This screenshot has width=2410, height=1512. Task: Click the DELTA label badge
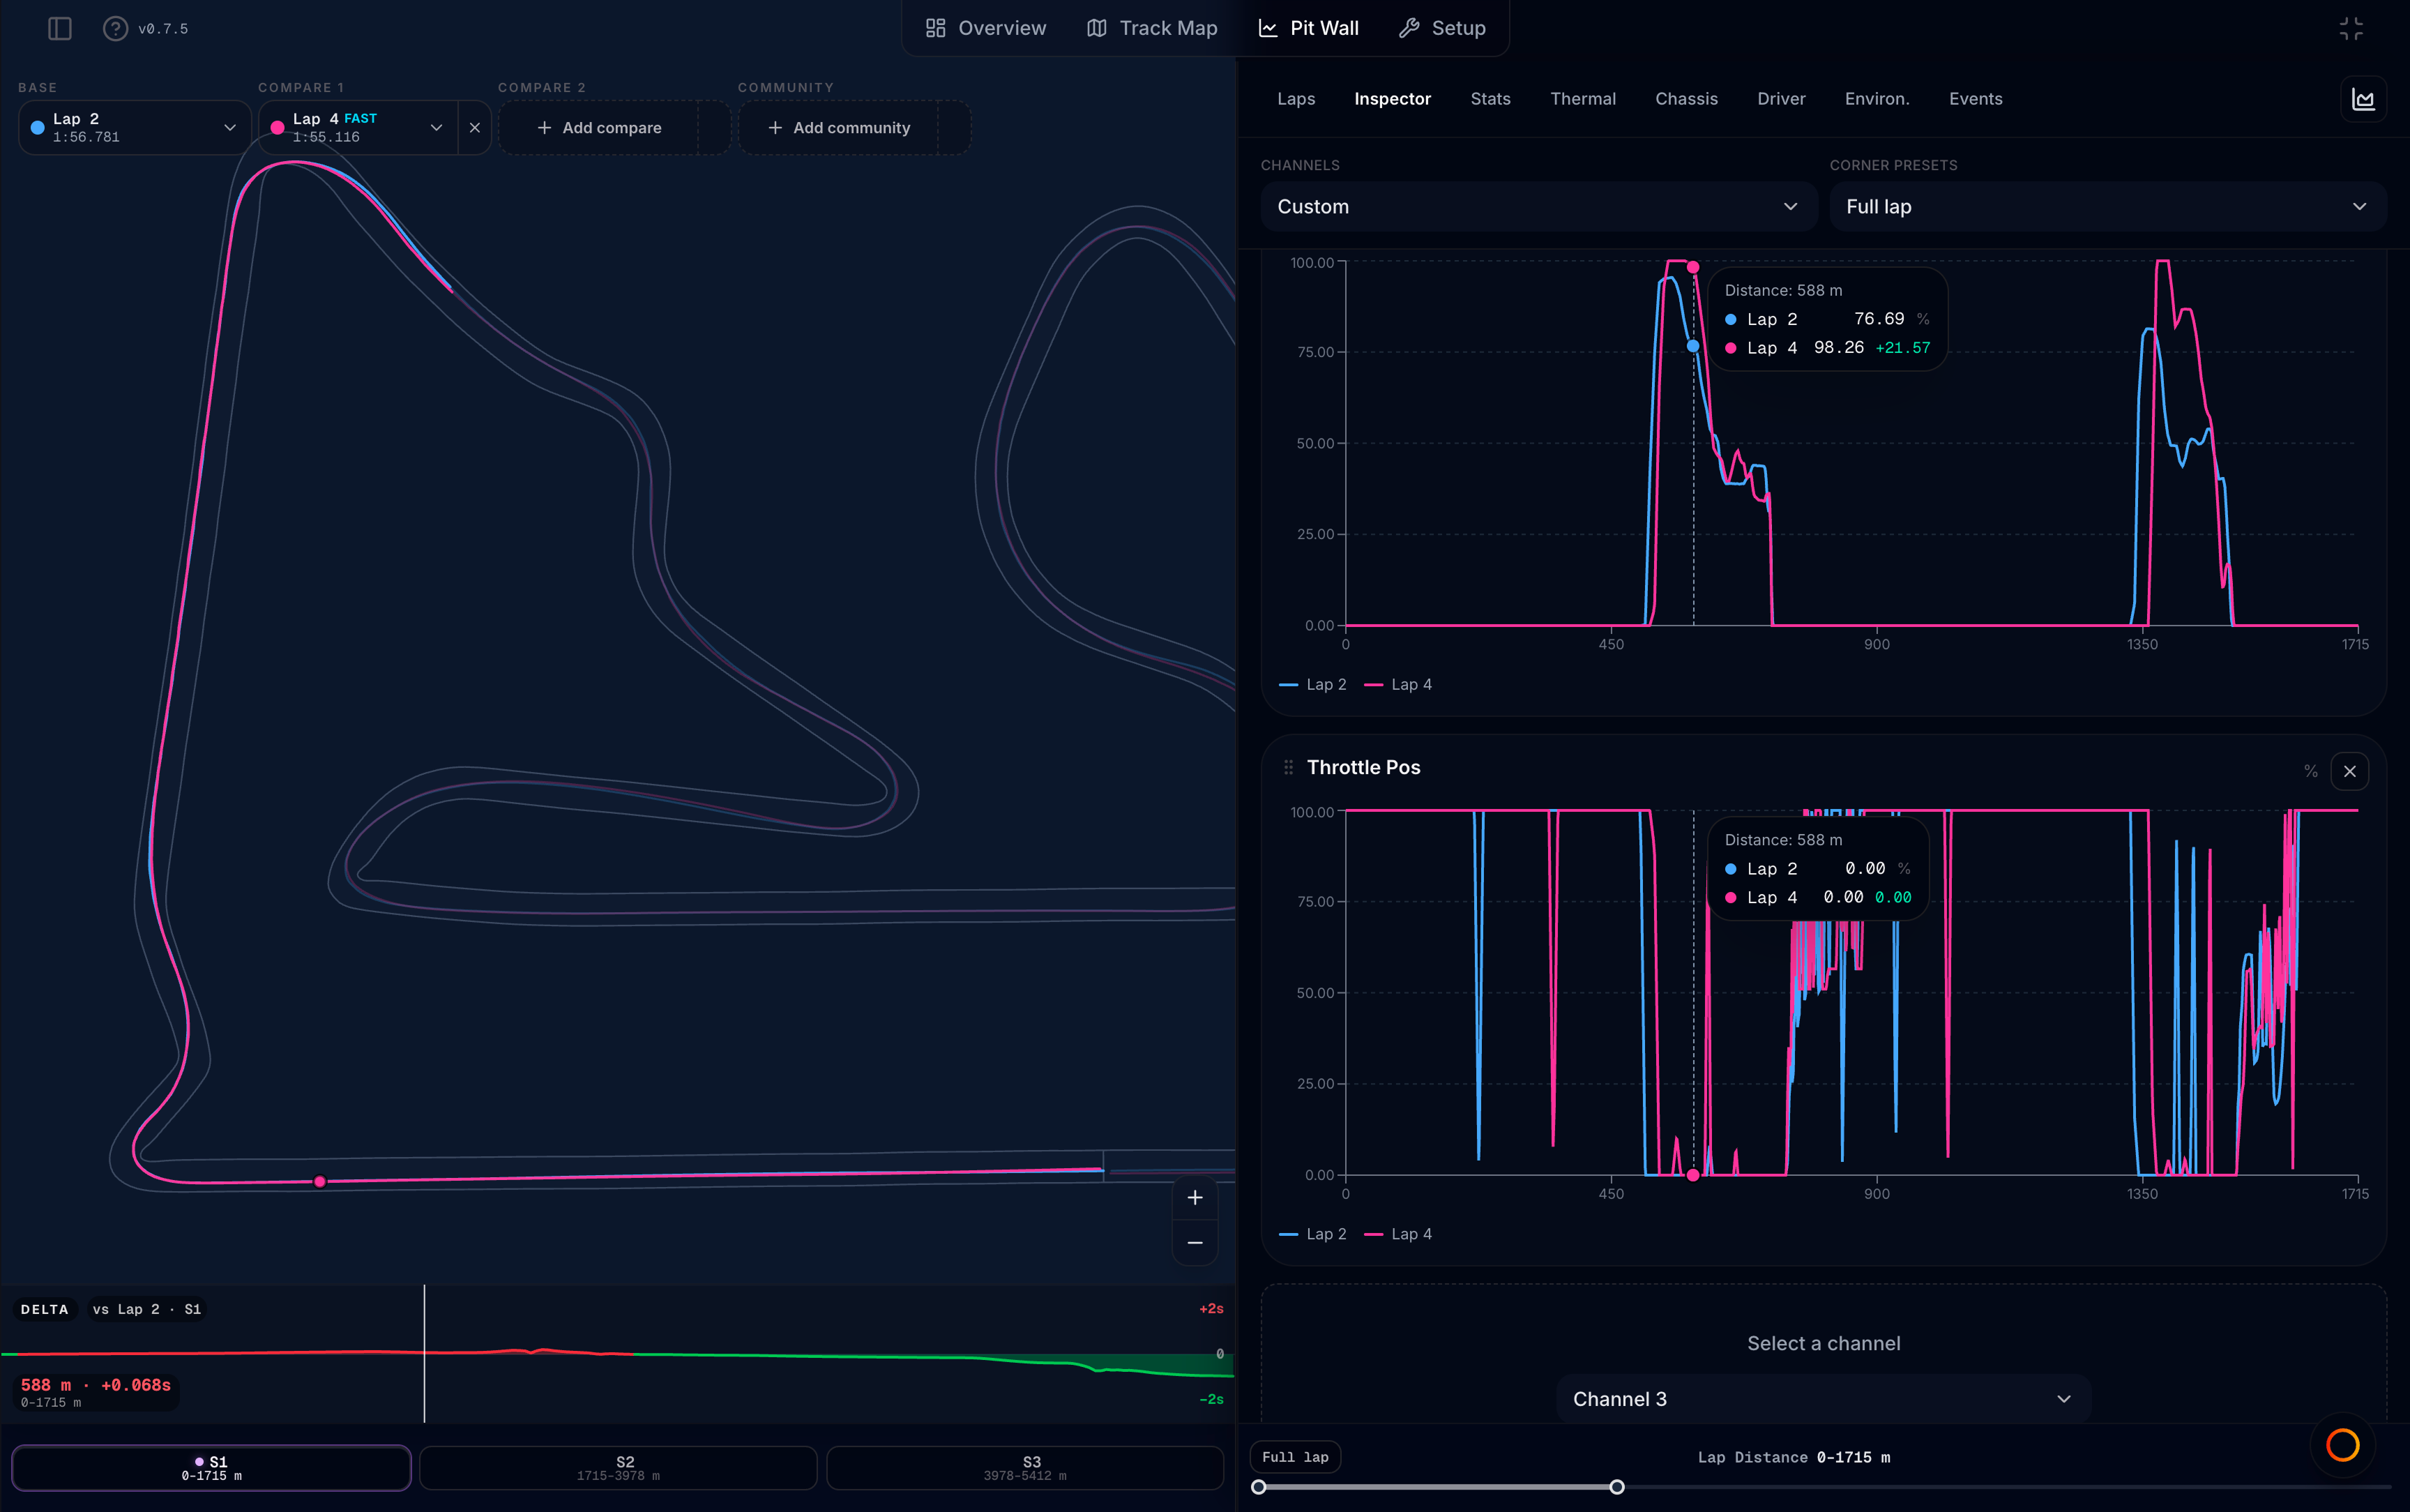(45, 1309)
